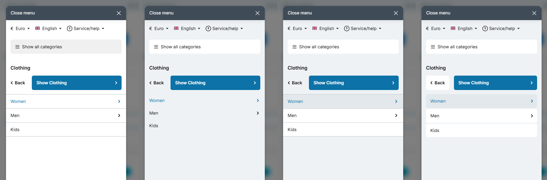Click Service/help question mark icon in third panel

click(346, 28)
